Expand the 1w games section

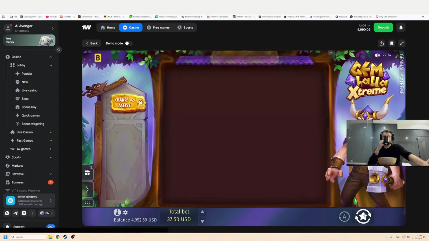coord(51,149)
